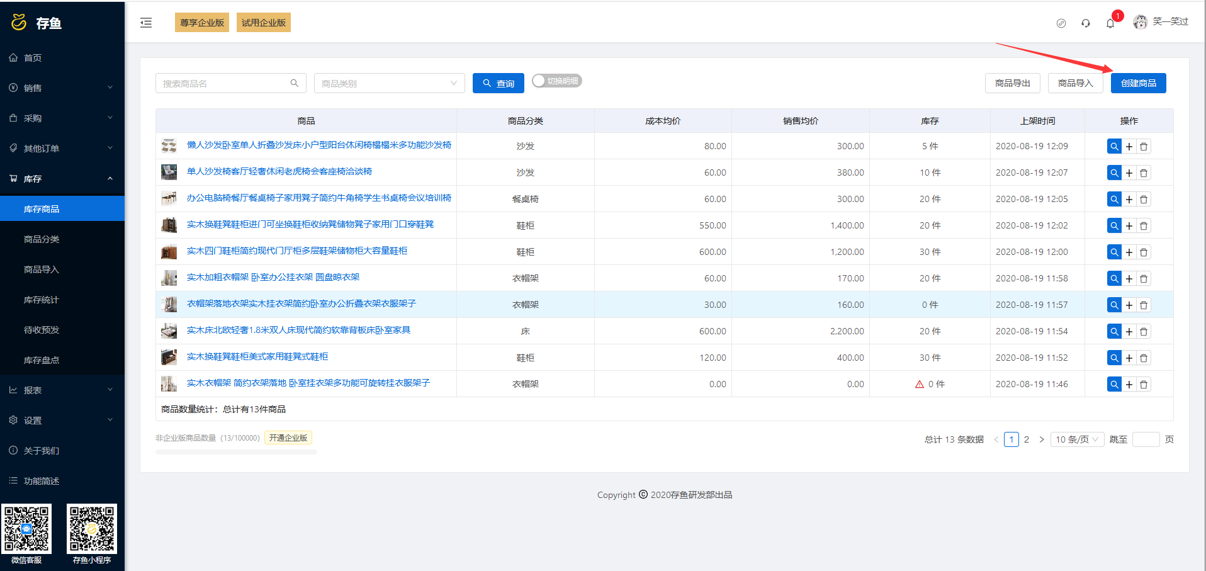Open the 实木床北欧轻奢1.8米双人床 product link

298,330
